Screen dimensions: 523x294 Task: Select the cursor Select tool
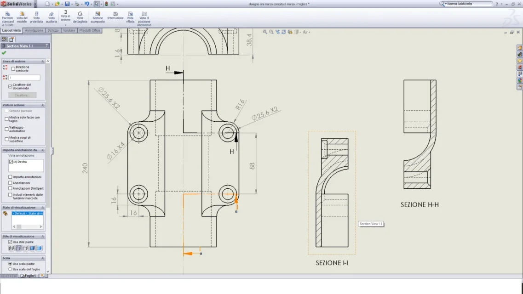tap(97, 4)
